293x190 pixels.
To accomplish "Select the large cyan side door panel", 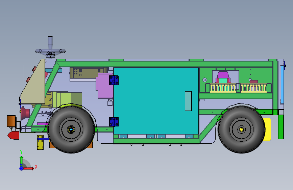I will pyautogui.click(x=156, y=101).
